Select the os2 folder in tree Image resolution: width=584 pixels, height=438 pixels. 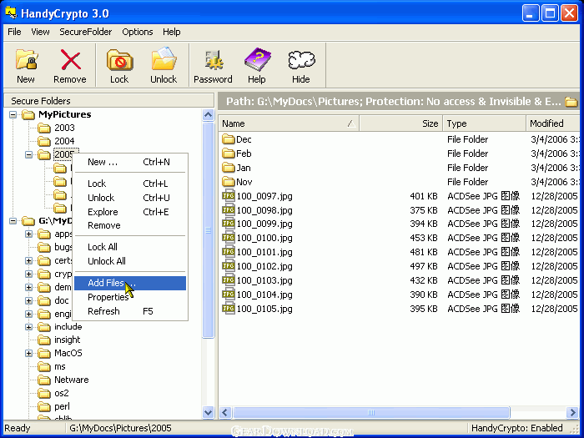[53, 393]
